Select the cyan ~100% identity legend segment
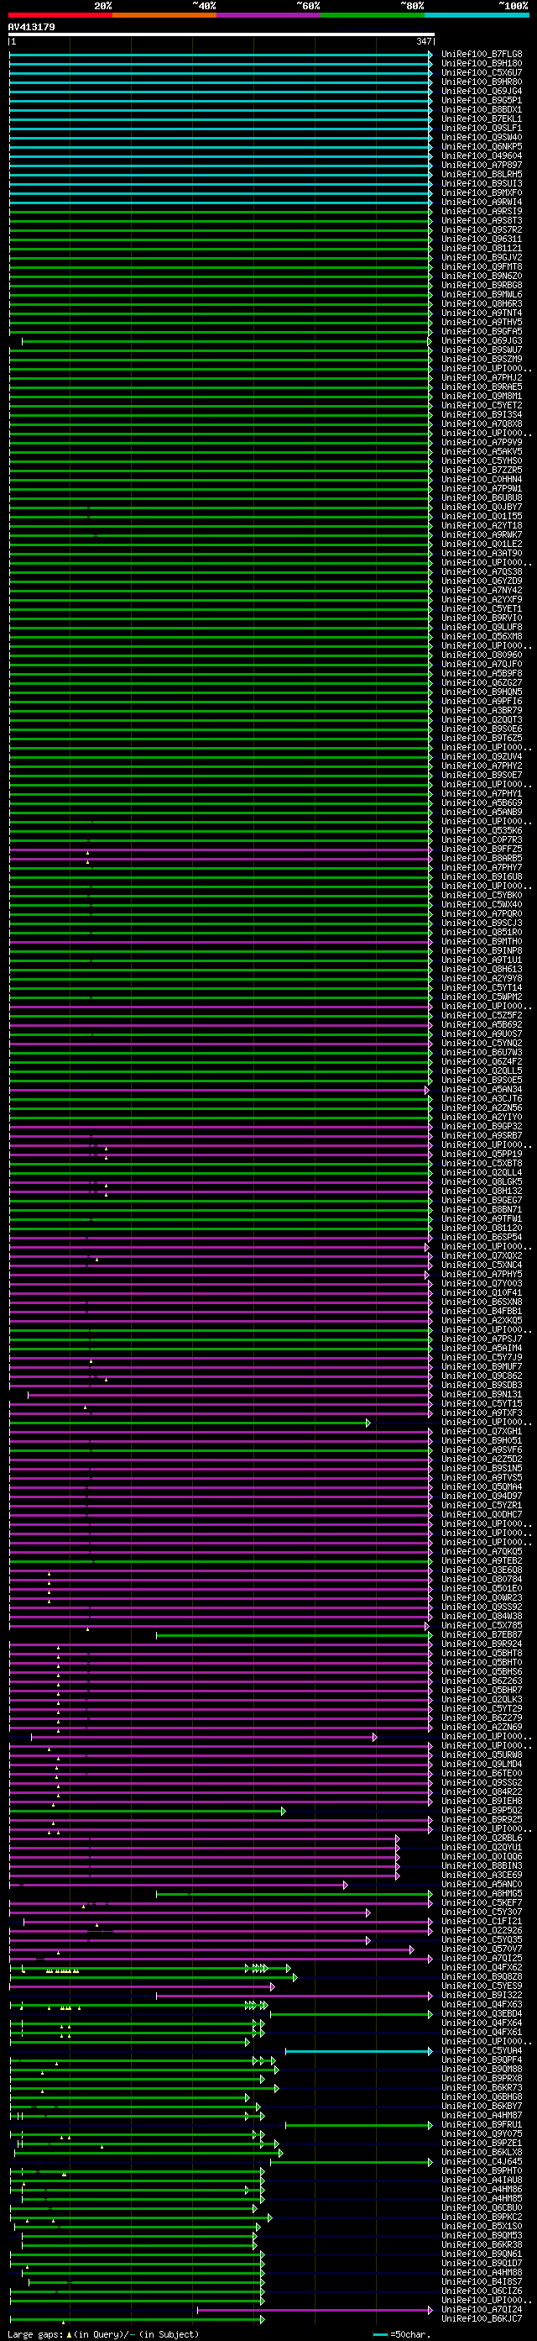The height and width of the screenshot is (2341, 537). tap(477, 14)
